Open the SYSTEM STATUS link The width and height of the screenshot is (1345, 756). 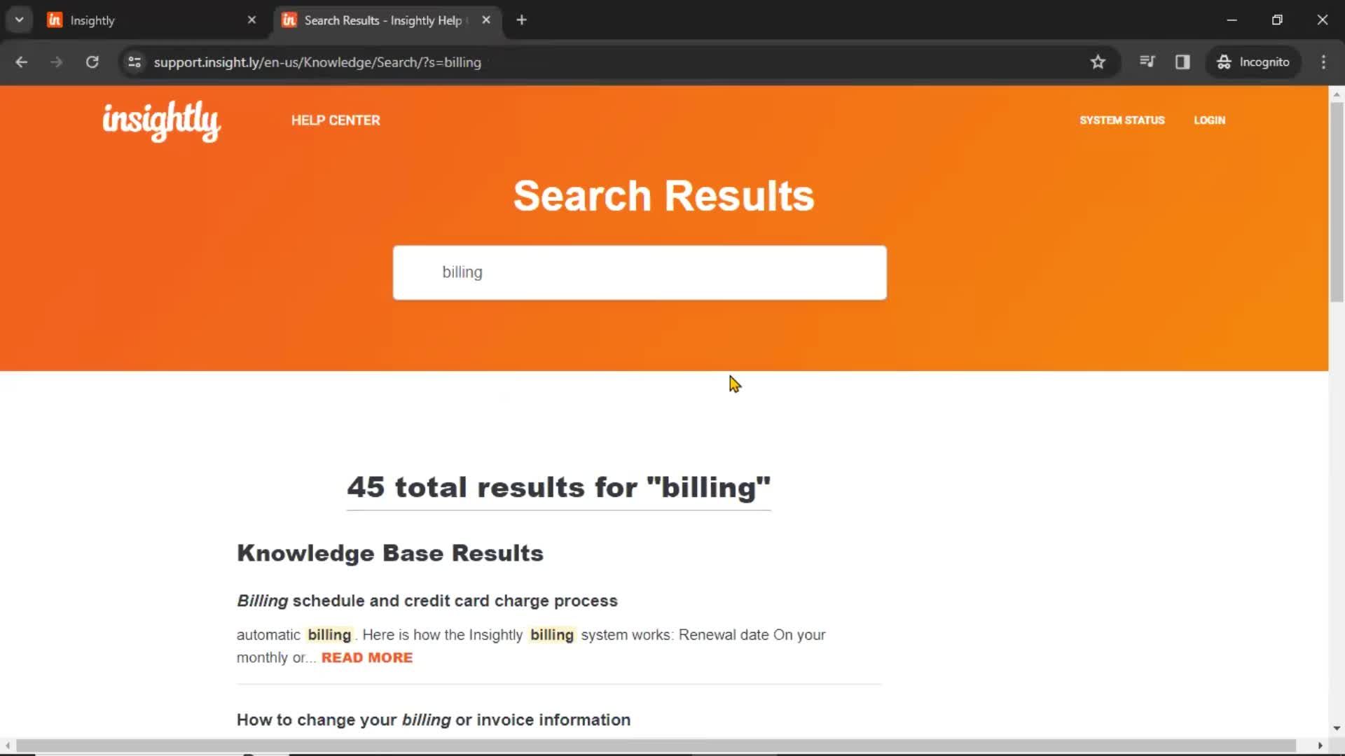click(x=1122, y=120)
